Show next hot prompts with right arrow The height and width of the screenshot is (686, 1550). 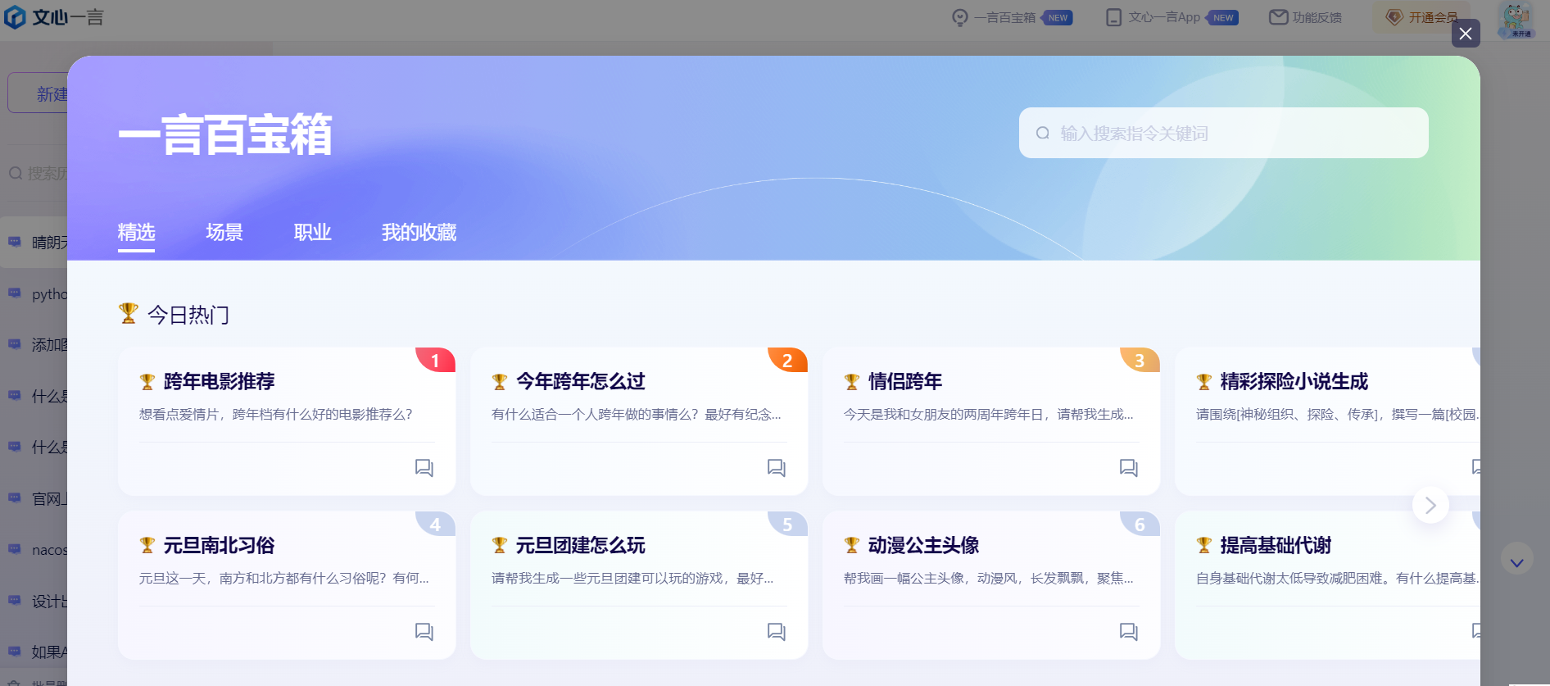[1430, 506]
